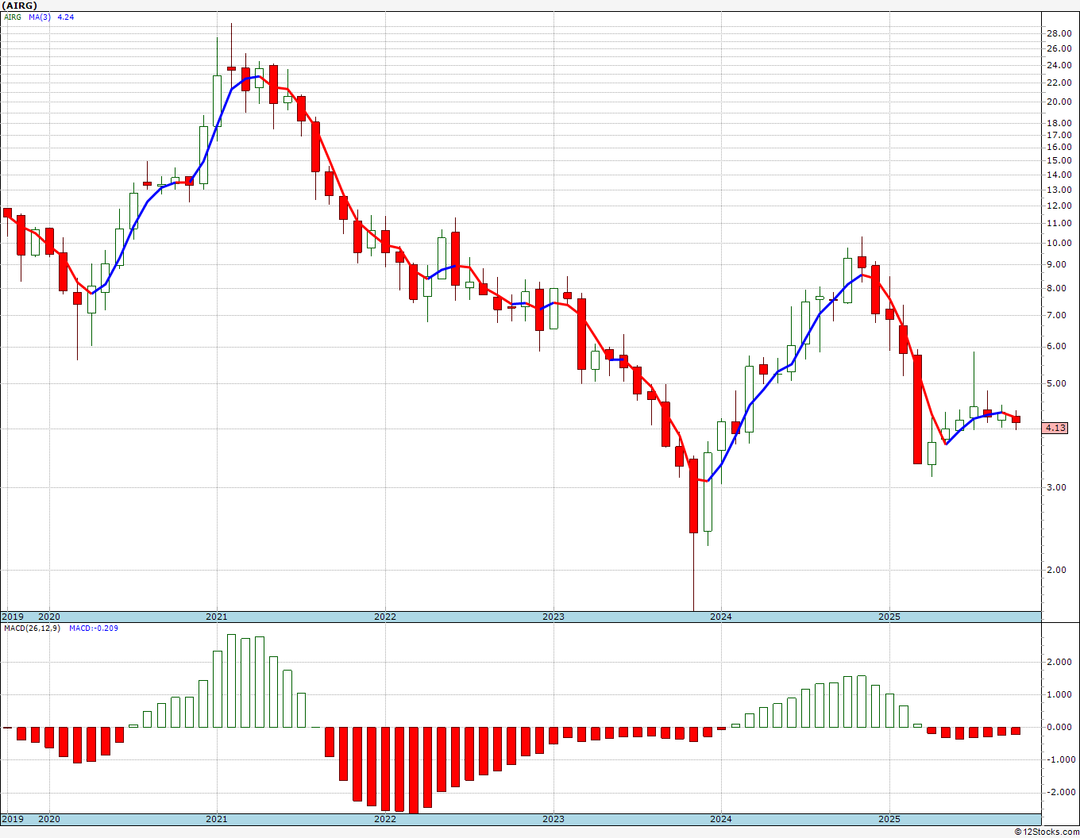This screenshot has width=1080, height=838.
Task: Select 2024 on the MACD panel time axis
Action: 721,819
